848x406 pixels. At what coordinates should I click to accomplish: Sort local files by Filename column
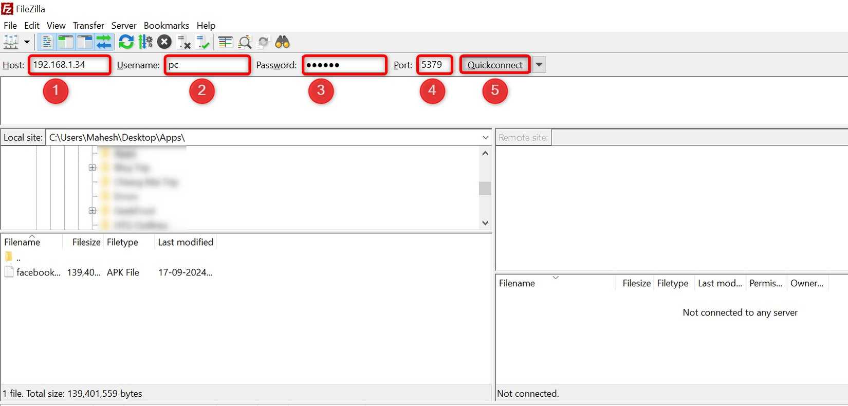32,242
